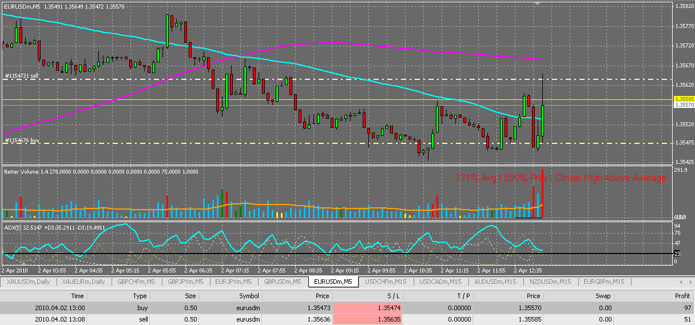Switch to the XAUEURm,Daily chart tab

click(84, 282)
